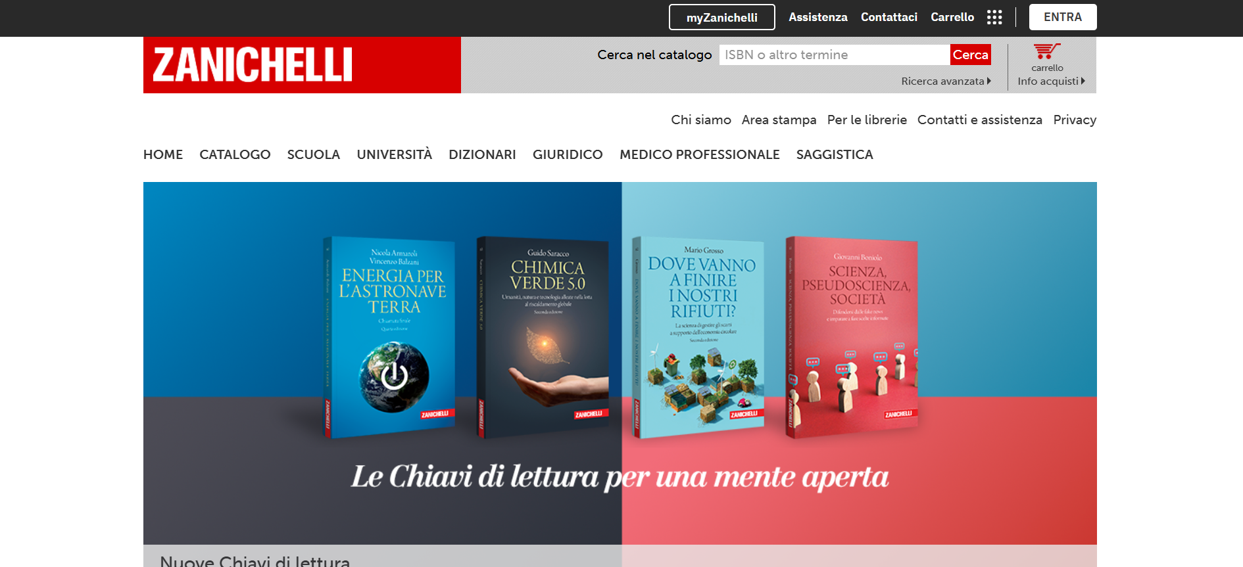Click the Carrello link in top bar
This screenshot has width=1243, height=567.
(x=952, y=17)
